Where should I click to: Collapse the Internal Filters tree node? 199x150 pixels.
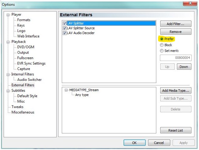(8, 75)
